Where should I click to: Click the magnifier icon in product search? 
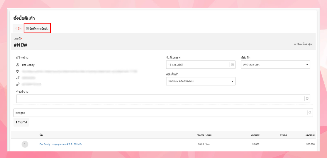click(310, 113)
